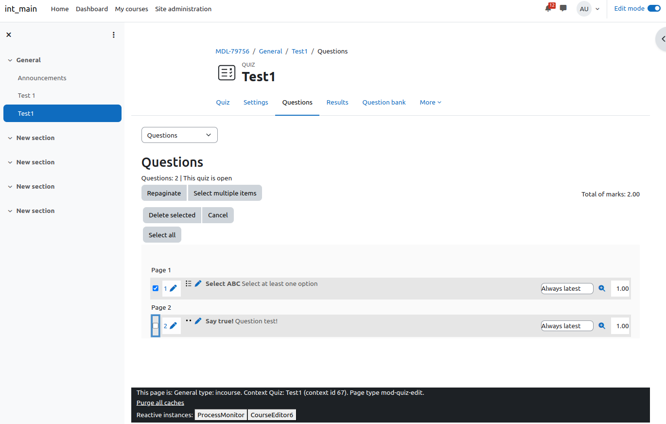Viewport: 666px width, 424px height.
Task: Switch to the Settings tab
Action: click(x=256, y=102)
